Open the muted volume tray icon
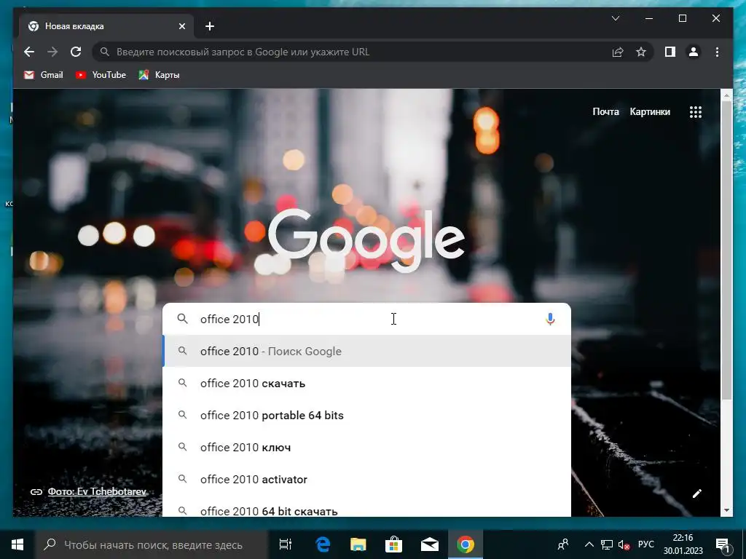 coord(624,544)
